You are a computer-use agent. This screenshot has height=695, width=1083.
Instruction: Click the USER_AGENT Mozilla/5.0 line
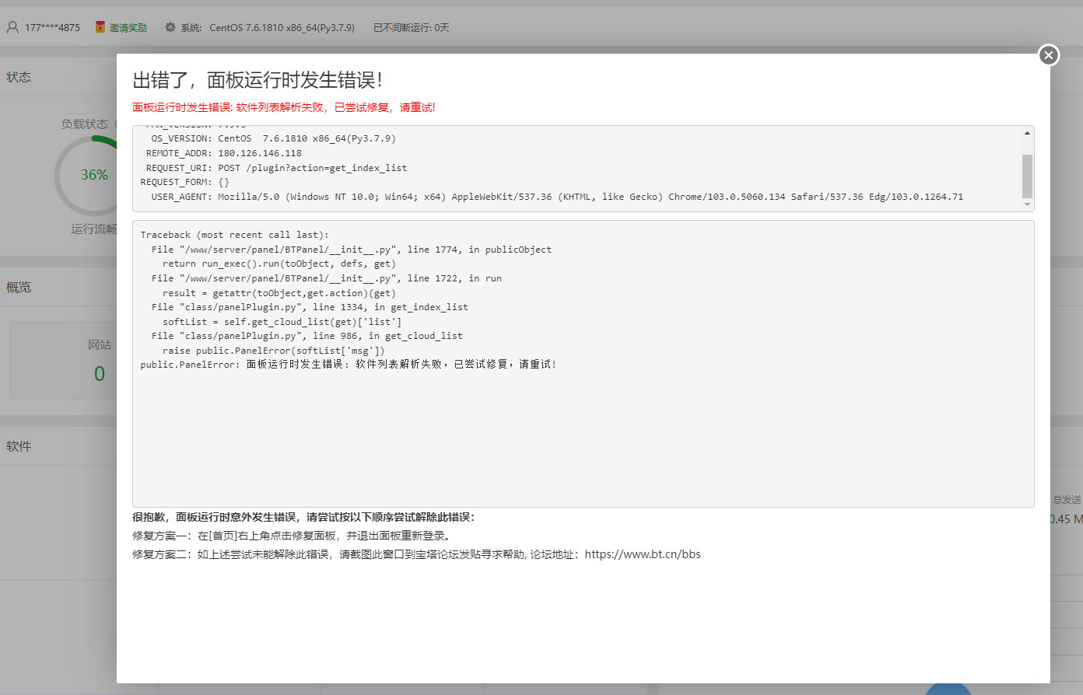tap(557, 197)
